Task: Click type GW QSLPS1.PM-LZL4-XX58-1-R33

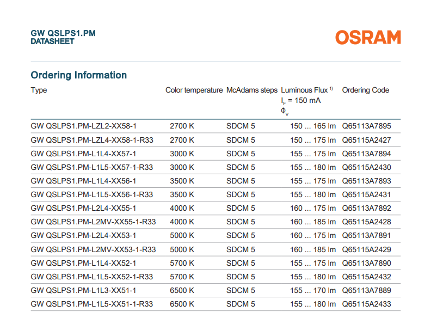Action: pos(92,140)
